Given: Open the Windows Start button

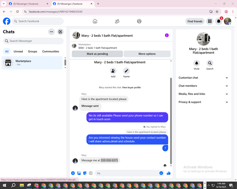Looking at the screenshot, I should point(4,185).
